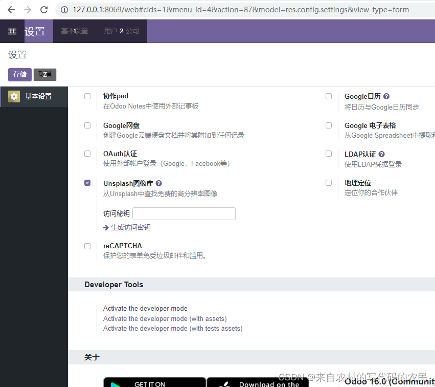Click the gear icon beside 基本设置 in sidebar
Image resolution: width=435 pixels, height=387 pixels.
click(x=14, y=95)
